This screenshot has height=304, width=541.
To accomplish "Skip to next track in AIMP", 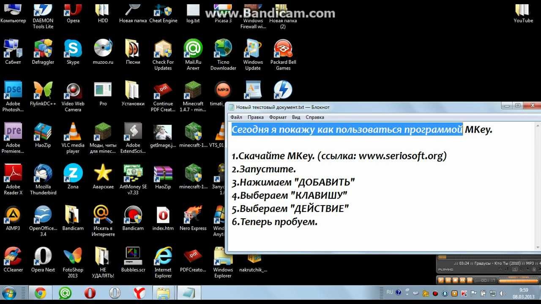I will pyautogui.click(x=470, y=280).
